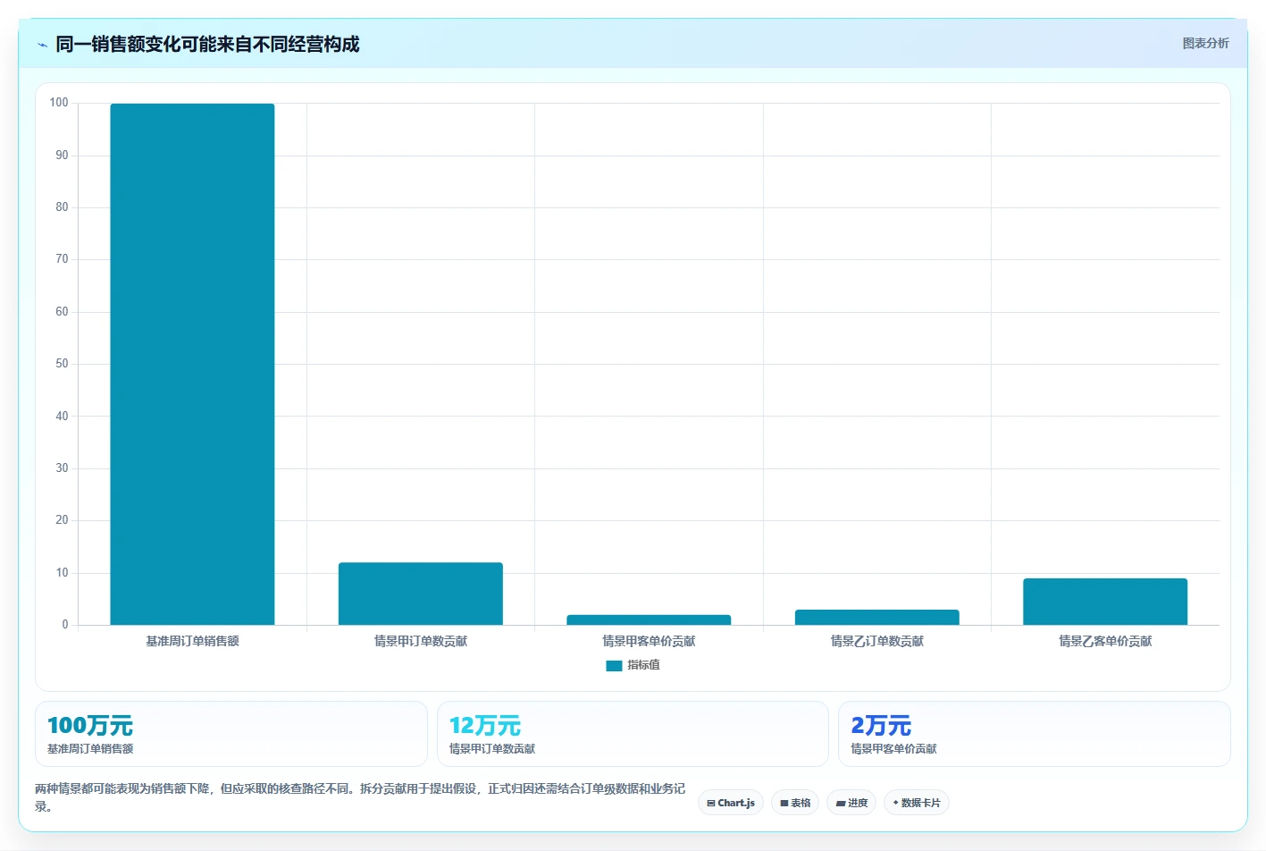Click the 进度 tag chip

851,803
